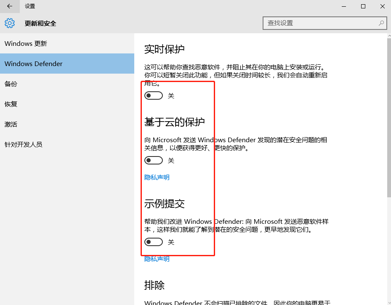Image resolution: width=391 pixels, height=305 pixels.
Task: Enable 基于云的保护 toggle
Action: [x=153, y=160]
